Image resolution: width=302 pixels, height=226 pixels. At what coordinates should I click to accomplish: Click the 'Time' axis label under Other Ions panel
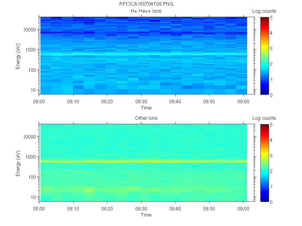pyautogui.click(x=146, y=215)
